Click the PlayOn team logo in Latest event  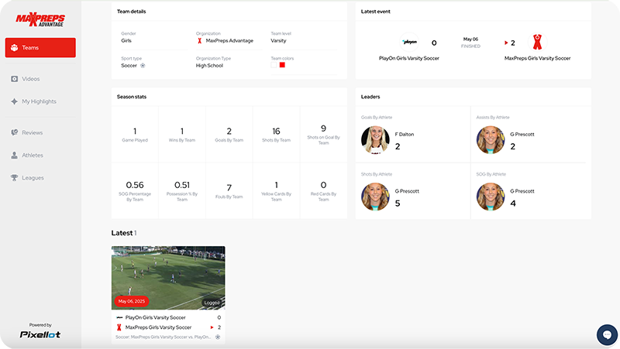pos(409,42)
